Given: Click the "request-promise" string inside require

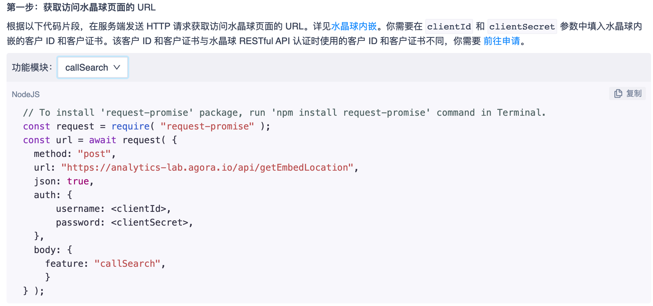Looking at the screenshot, I should (x=207, y=126).
